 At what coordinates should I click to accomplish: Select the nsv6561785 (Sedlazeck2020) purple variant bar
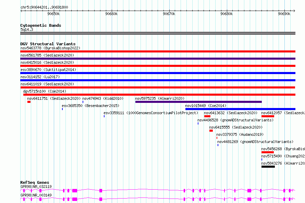(158, 59)
